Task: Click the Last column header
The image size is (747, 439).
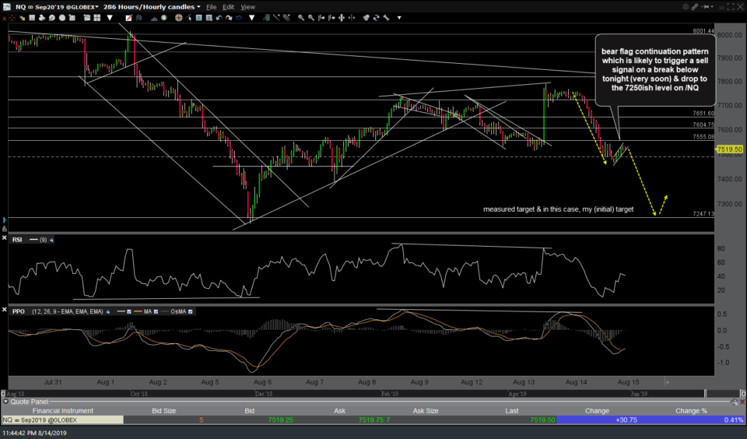Action: 512,411
